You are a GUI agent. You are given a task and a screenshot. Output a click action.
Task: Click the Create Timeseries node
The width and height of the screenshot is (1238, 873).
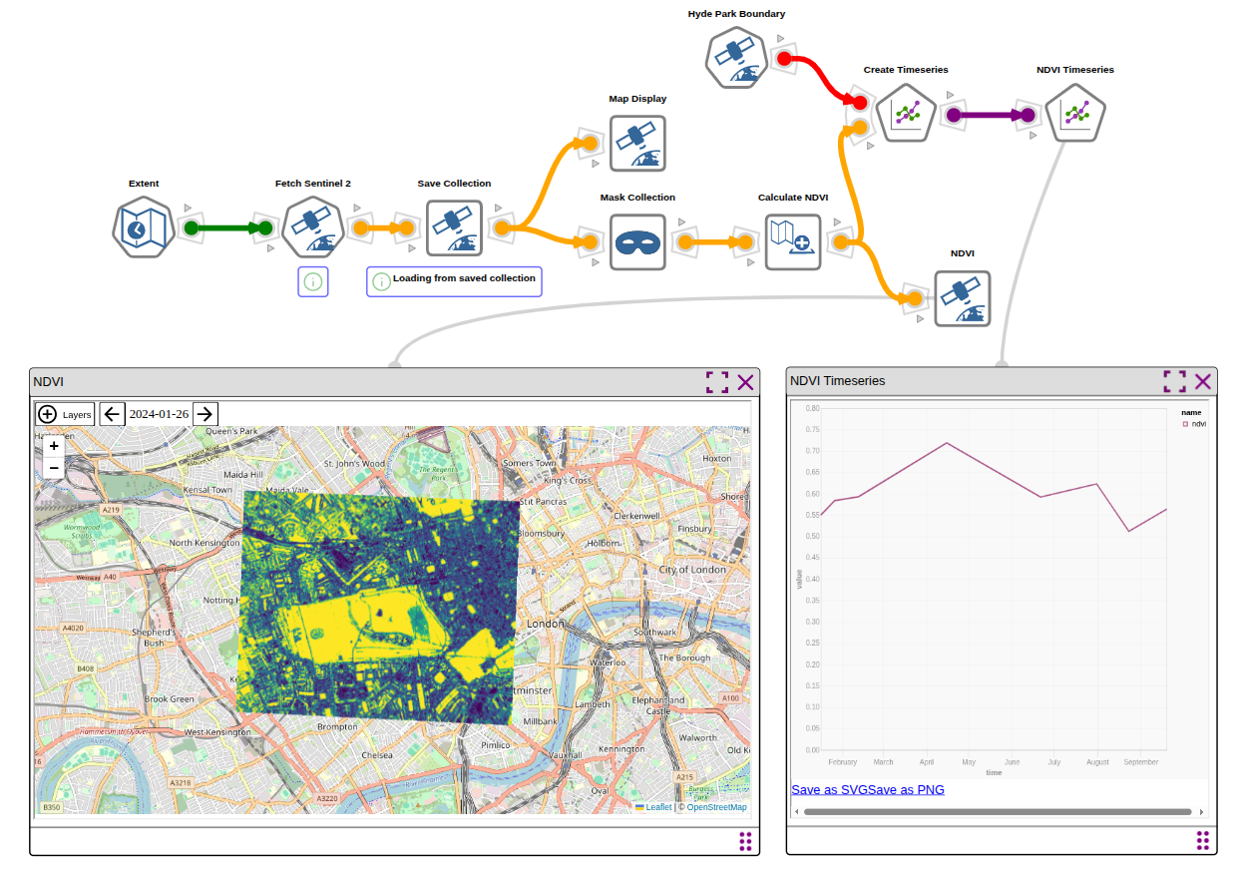(907, 114)
